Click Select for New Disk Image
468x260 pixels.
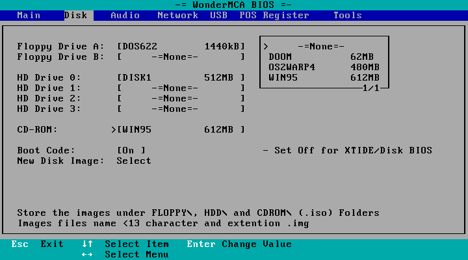pos(134,161)
